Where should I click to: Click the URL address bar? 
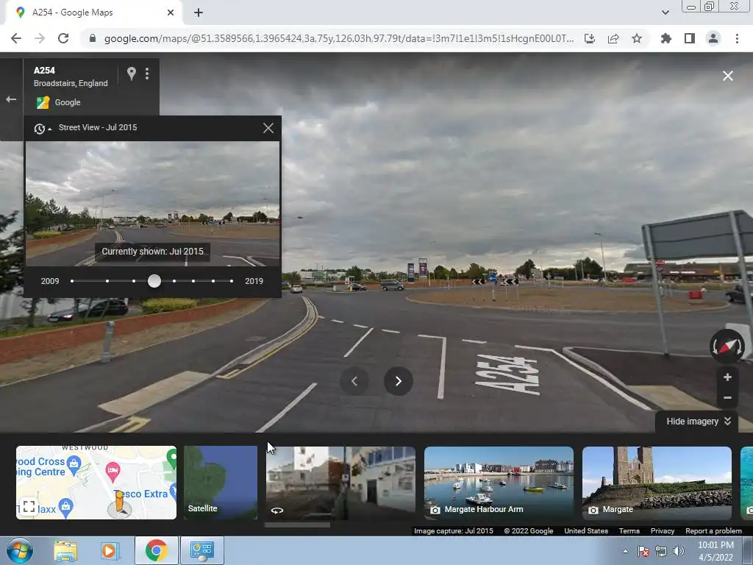338,38
